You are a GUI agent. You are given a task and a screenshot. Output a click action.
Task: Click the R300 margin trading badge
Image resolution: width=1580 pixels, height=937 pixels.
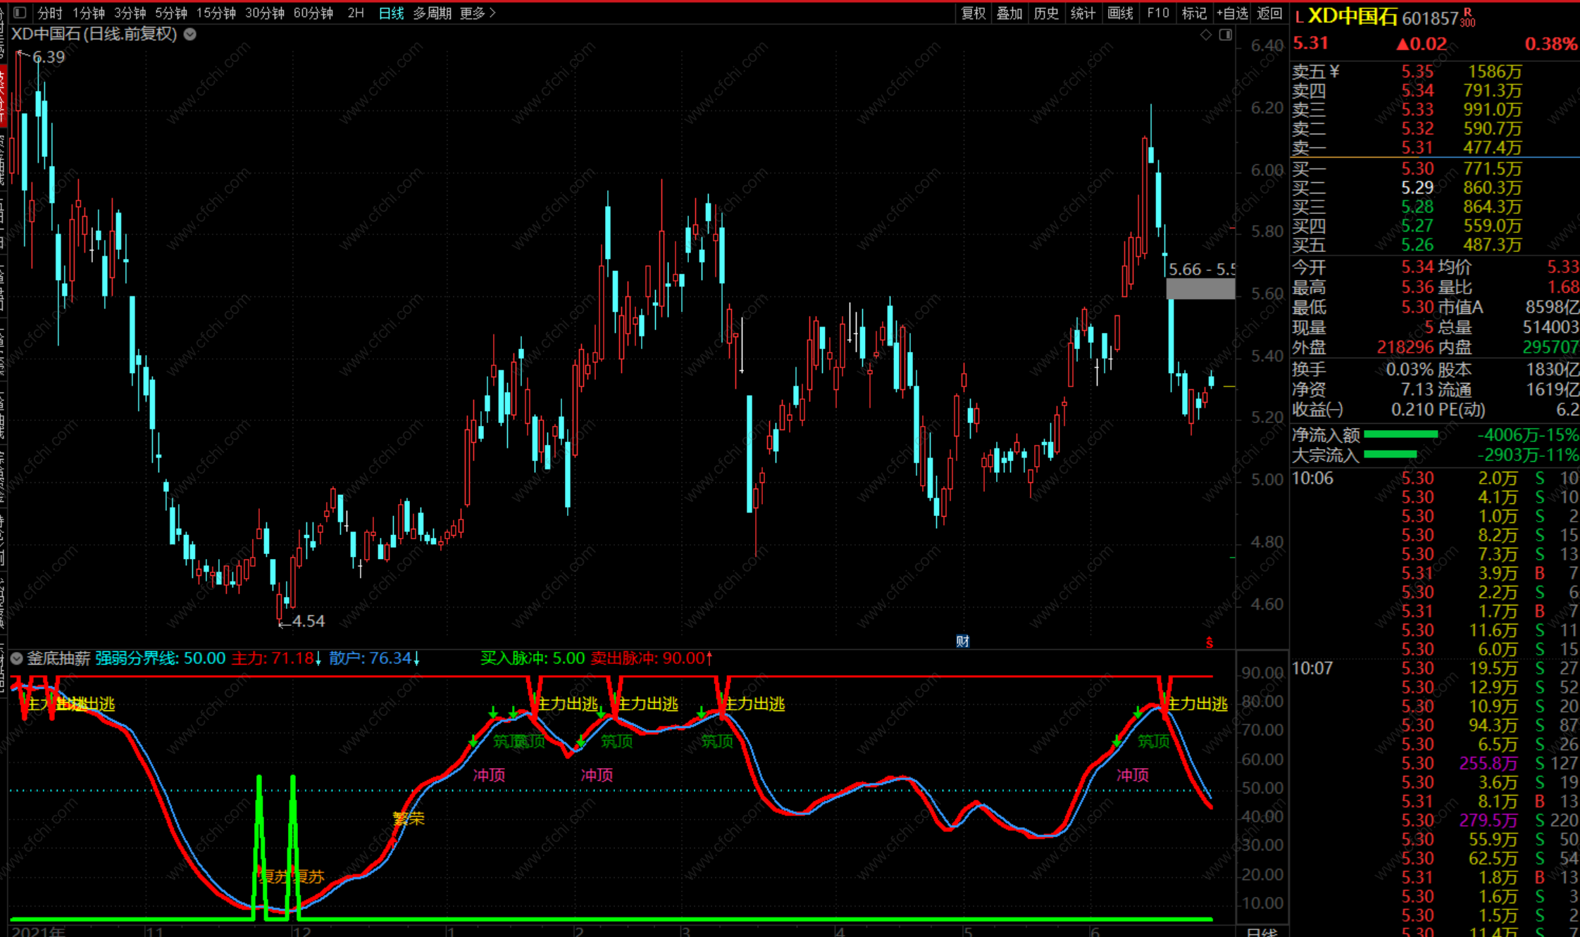1468,18
